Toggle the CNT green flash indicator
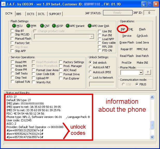The height and width of the screenshot is (149, 160). pos(42,26)
